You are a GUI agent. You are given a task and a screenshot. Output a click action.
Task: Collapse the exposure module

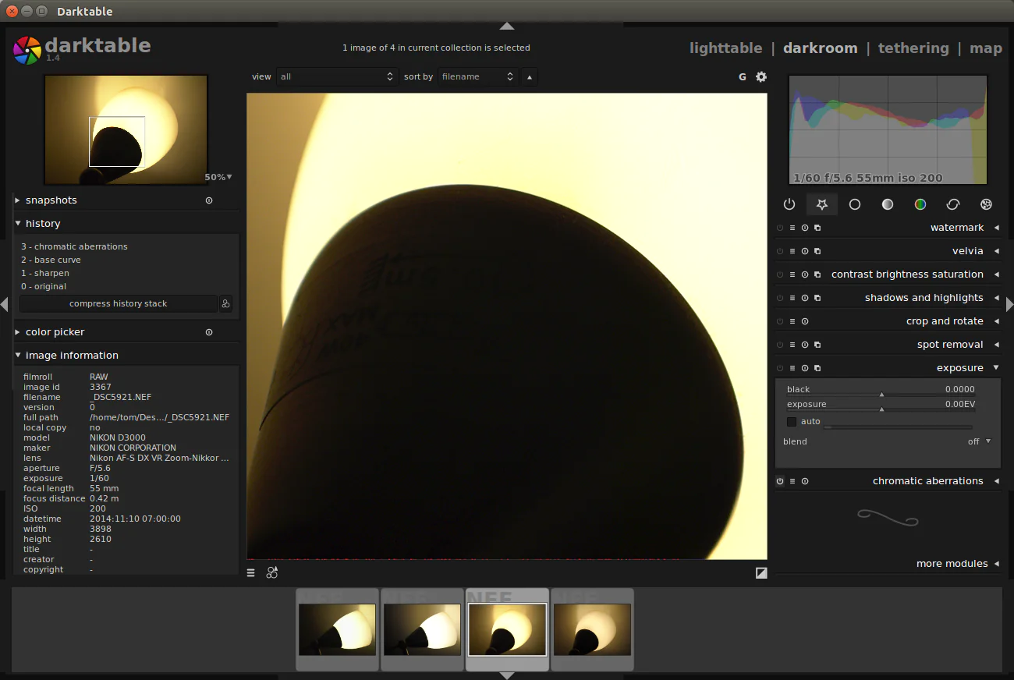[x=996, y=368]
